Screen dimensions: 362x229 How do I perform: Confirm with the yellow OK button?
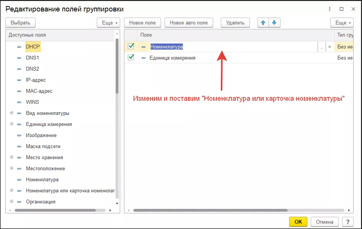click(298, 222)
